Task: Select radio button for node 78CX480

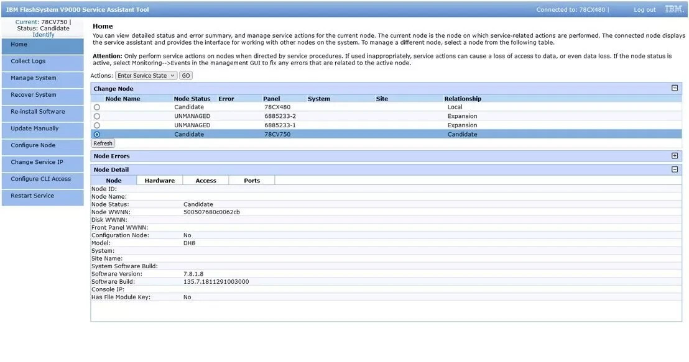Action: (x=96, y=107)
